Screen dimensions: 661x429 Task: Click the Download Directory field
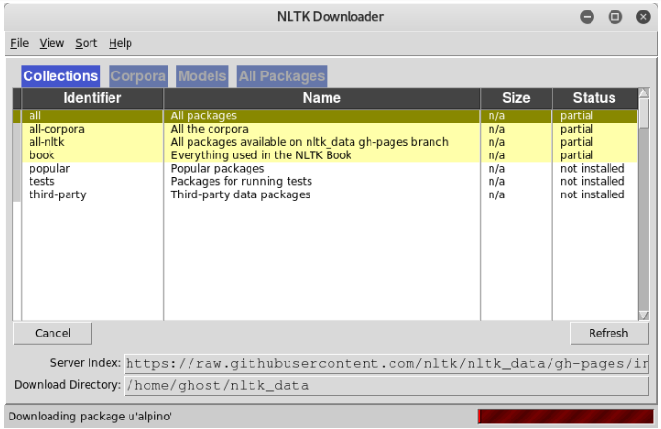tap(386, 385)
